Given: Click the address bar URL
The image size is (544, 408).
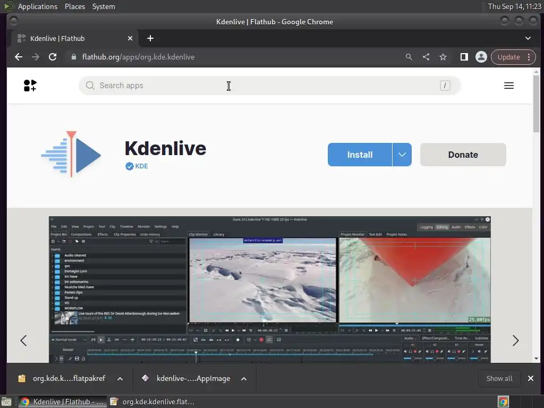Looking at the screenshot, I should 138,57.
